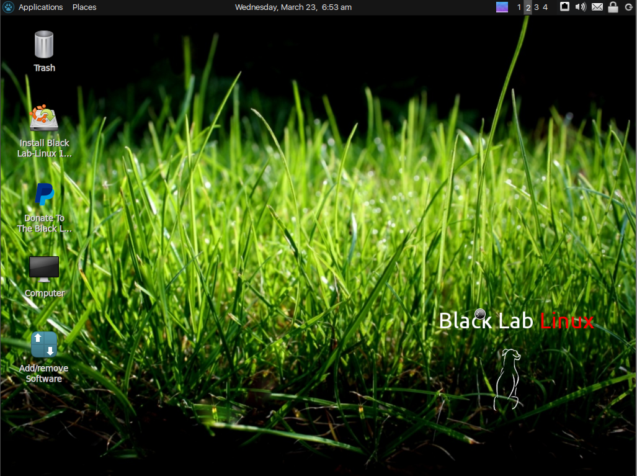Click the 'Add/remove Software' label text

tap(44, 373)
